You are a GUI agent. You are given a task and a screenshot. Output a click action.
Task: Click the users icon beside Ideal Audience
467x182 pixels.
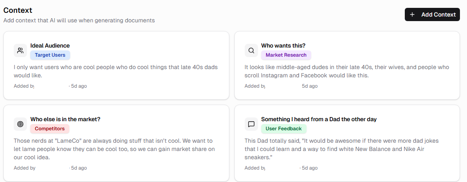click(20, 50)
